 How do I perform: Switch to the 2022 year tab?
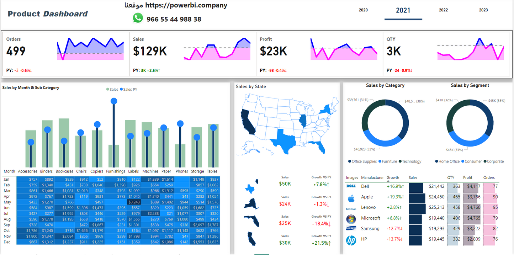pos(443,10)
